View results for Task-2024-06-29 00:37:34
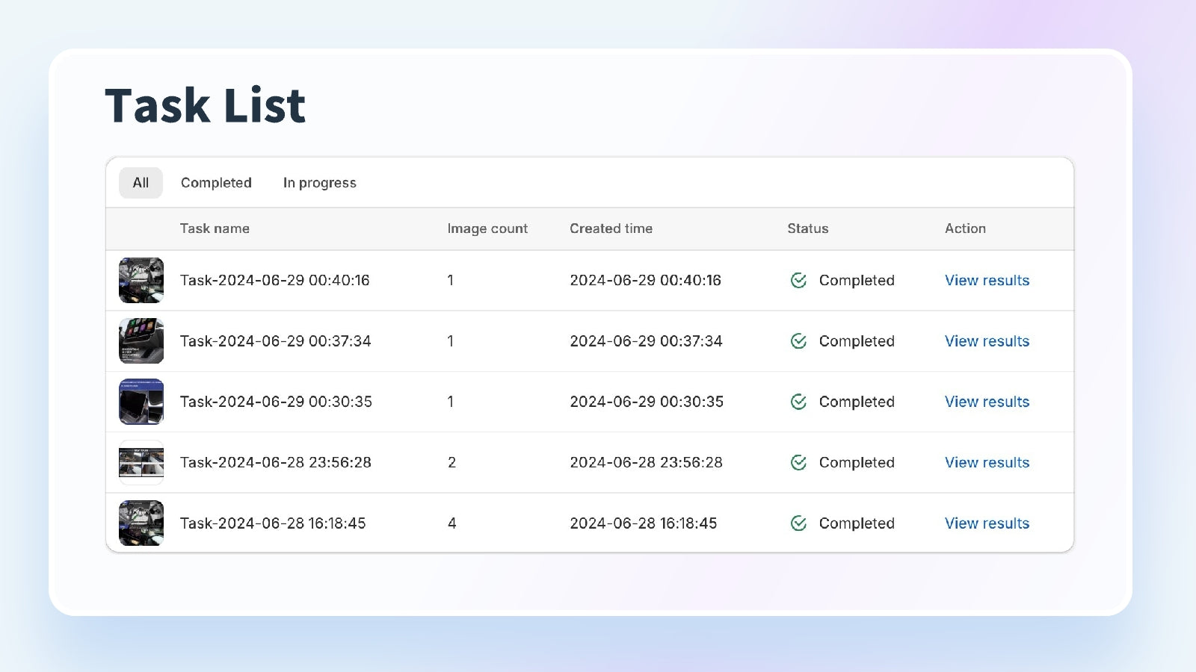1196x672 pixels. pos(987,341)
